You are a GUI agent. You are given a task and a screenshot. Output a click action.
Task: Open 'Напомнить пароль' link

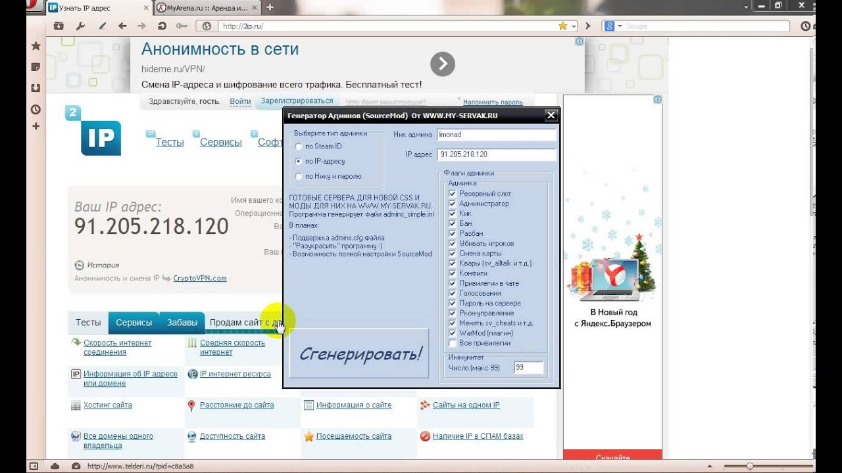pos(493,102)
